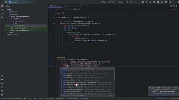Image resolution: width=179 pixels, height=100 pixels.
Task: Click the run gutter icon beside class MainActivity
Action: pos(52,17)
